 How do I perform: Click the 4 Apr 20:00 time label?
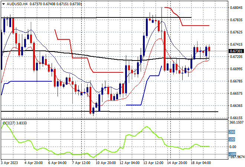pos(34,163)
